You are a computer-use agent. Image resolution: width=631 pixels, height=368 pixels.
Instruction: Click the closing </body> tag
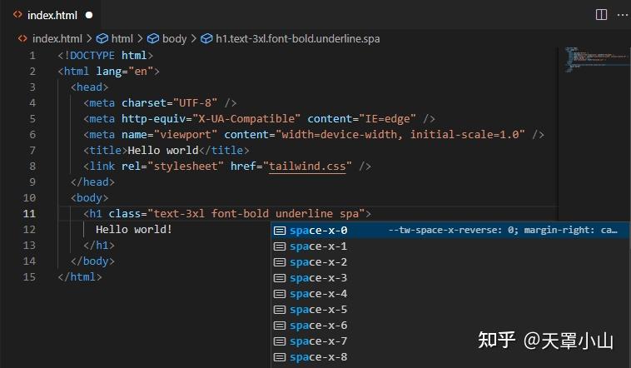pyautogui.click(x=92, y=261)
